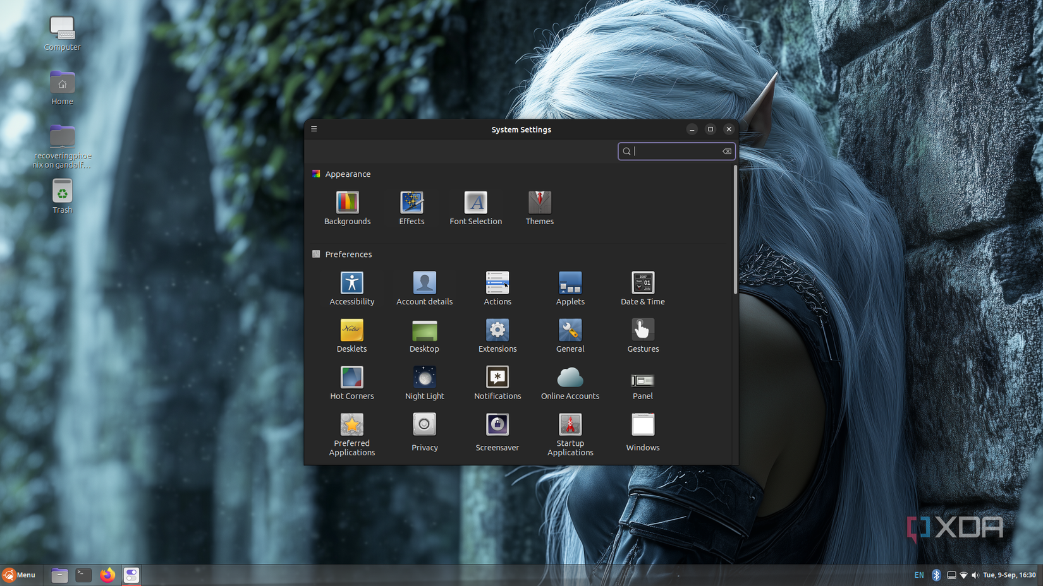1043x586 pixels.
Task: Clear the search field text
Action: pyautogui.click(x=727, y=151)
